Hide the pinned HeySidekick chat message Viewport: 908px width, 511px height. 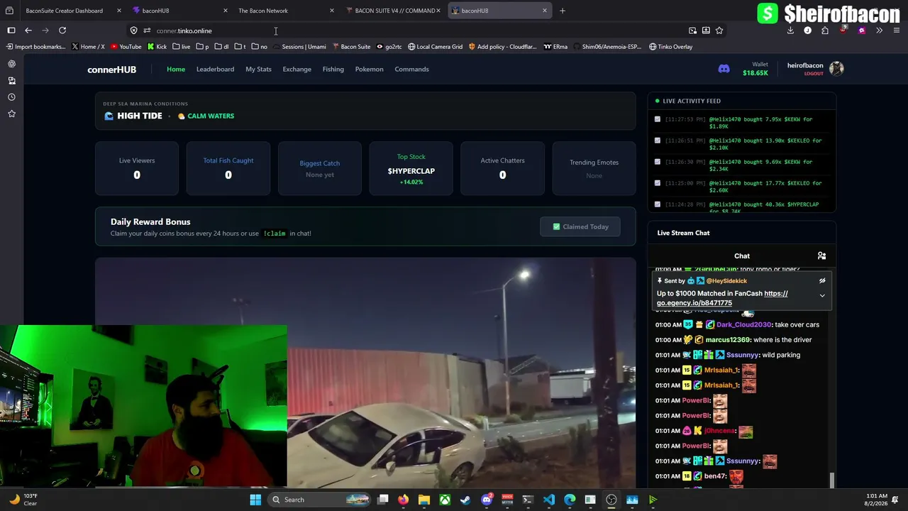pyautogui.click(x=822, y=281)
